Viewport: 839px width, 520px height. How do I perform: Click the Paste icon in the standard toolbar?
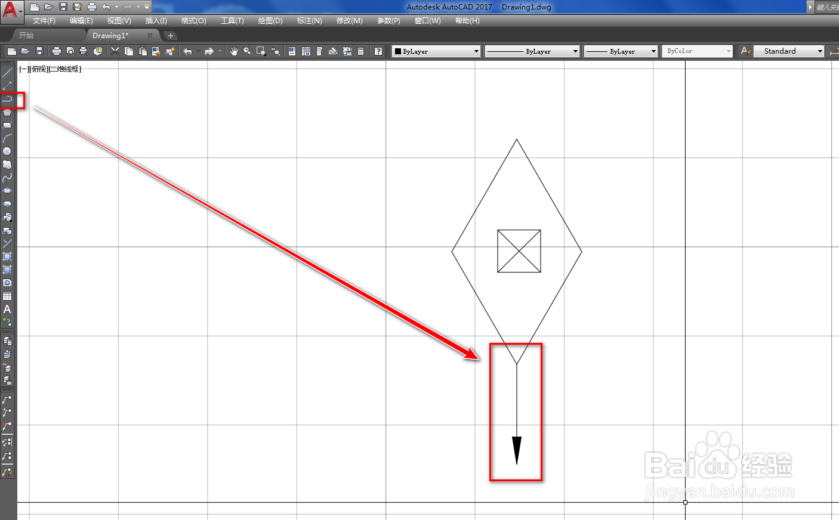tap(142, 51)
